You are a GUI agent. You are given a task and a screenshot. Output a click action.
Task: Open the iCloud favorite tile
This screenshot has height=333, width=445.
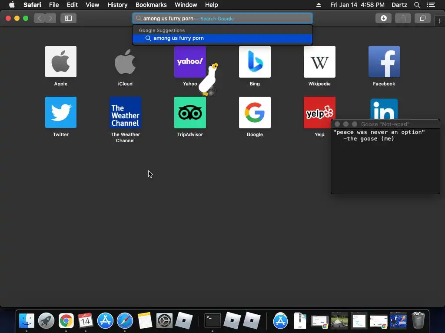tap(125, 62)
